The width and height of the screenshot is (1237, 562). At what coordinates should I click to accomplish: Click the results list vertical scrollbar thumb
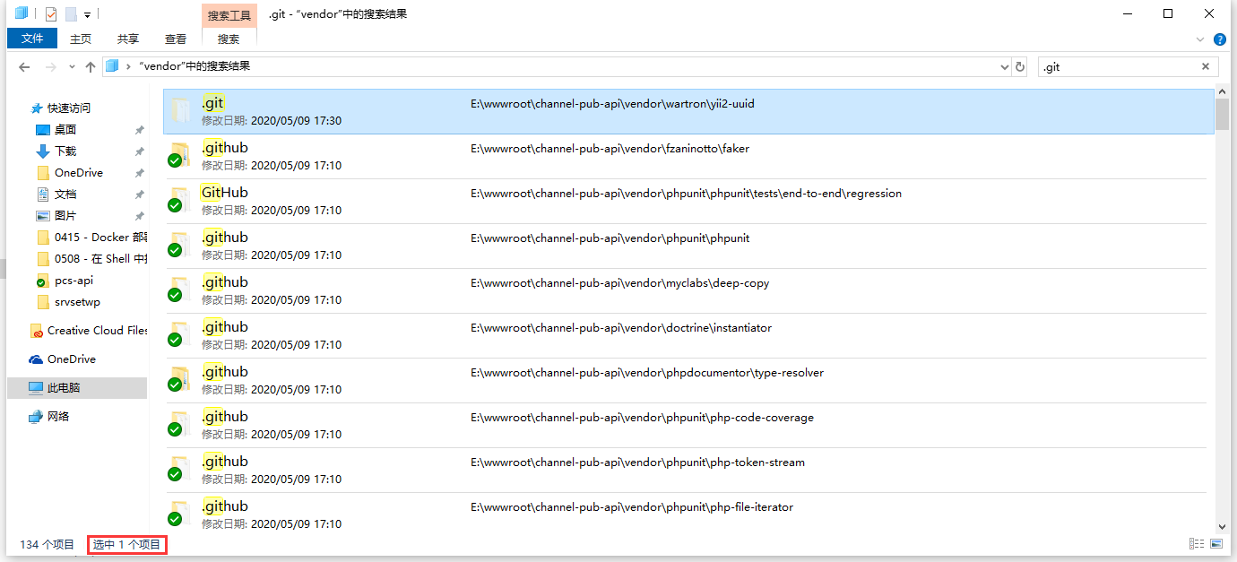(1222, 114)
